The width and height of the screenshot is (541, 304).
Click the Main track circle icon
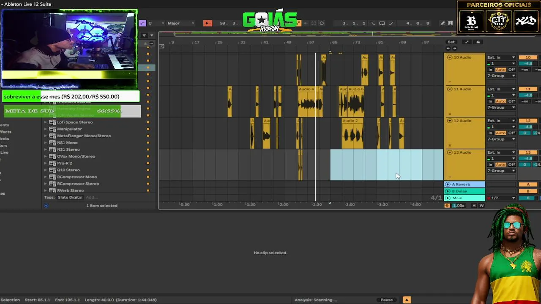pyautogui.click(x=448, y=198)
